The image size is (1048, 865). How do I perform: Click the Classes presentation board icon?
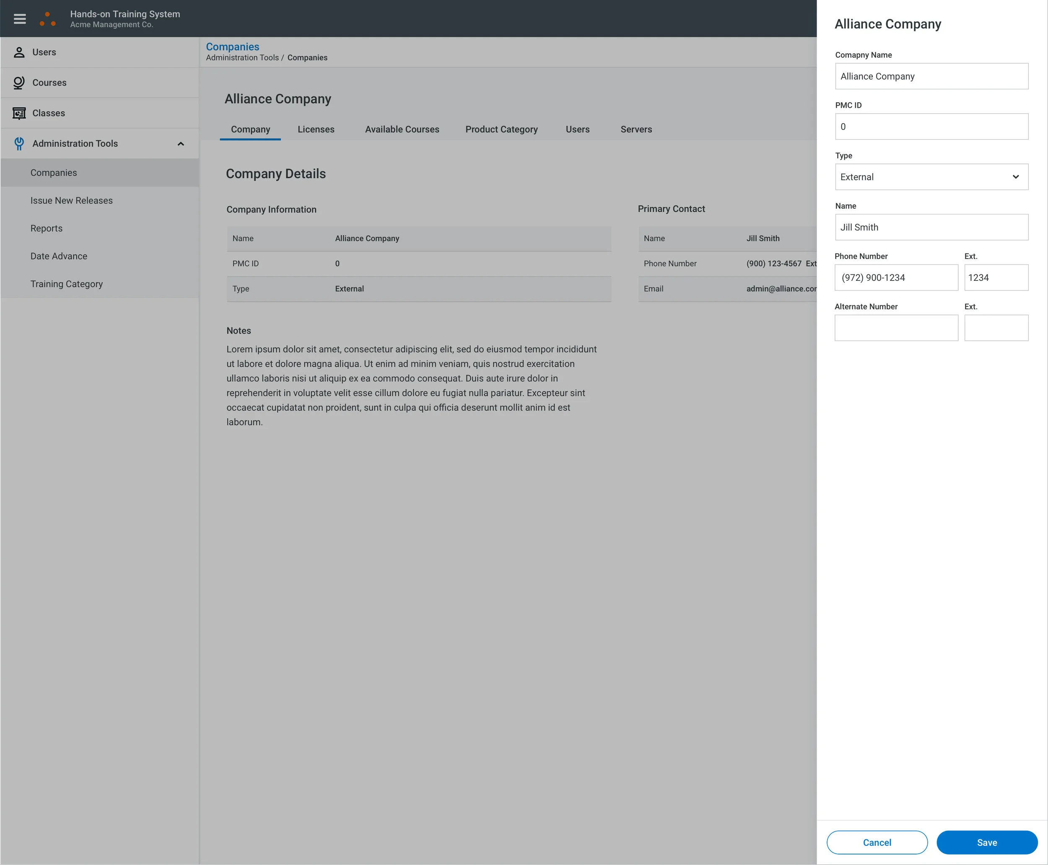tap(19, 113)
